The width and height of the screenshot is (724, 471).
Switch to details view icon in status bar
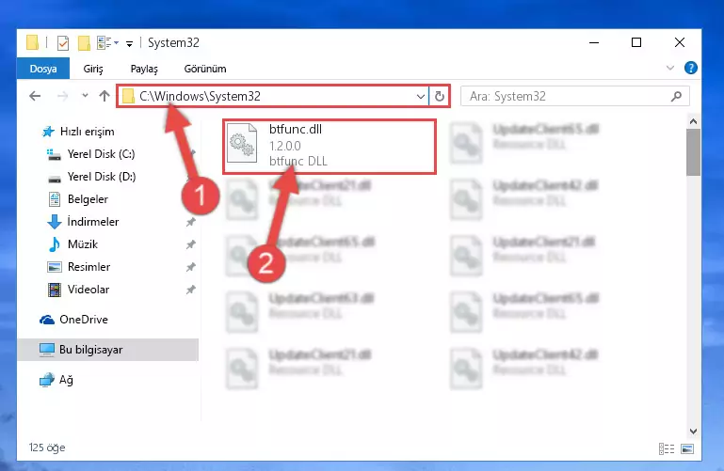click(x=667, y=448)
